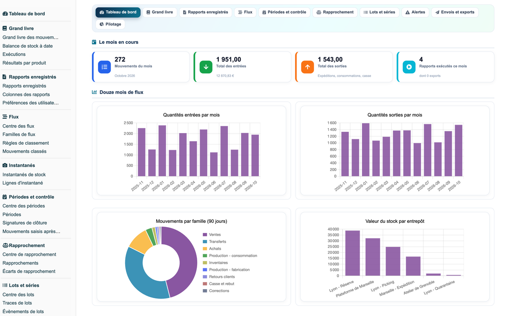Go to Exécutions in the sidebar
This screenshot has height=316, width=511.
coord(14,54)
